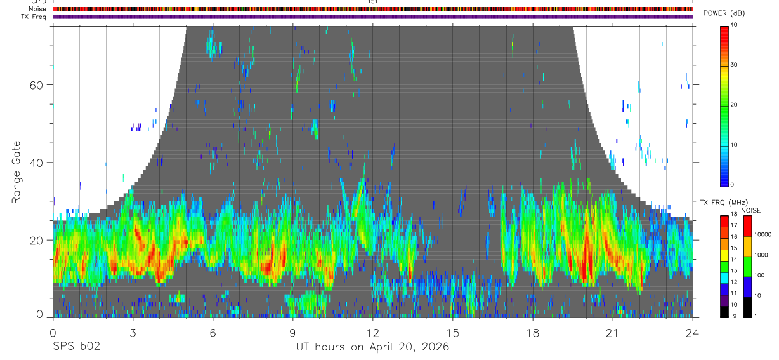Click the "10" label on power colorbar
779x360 pixels.
735,145
